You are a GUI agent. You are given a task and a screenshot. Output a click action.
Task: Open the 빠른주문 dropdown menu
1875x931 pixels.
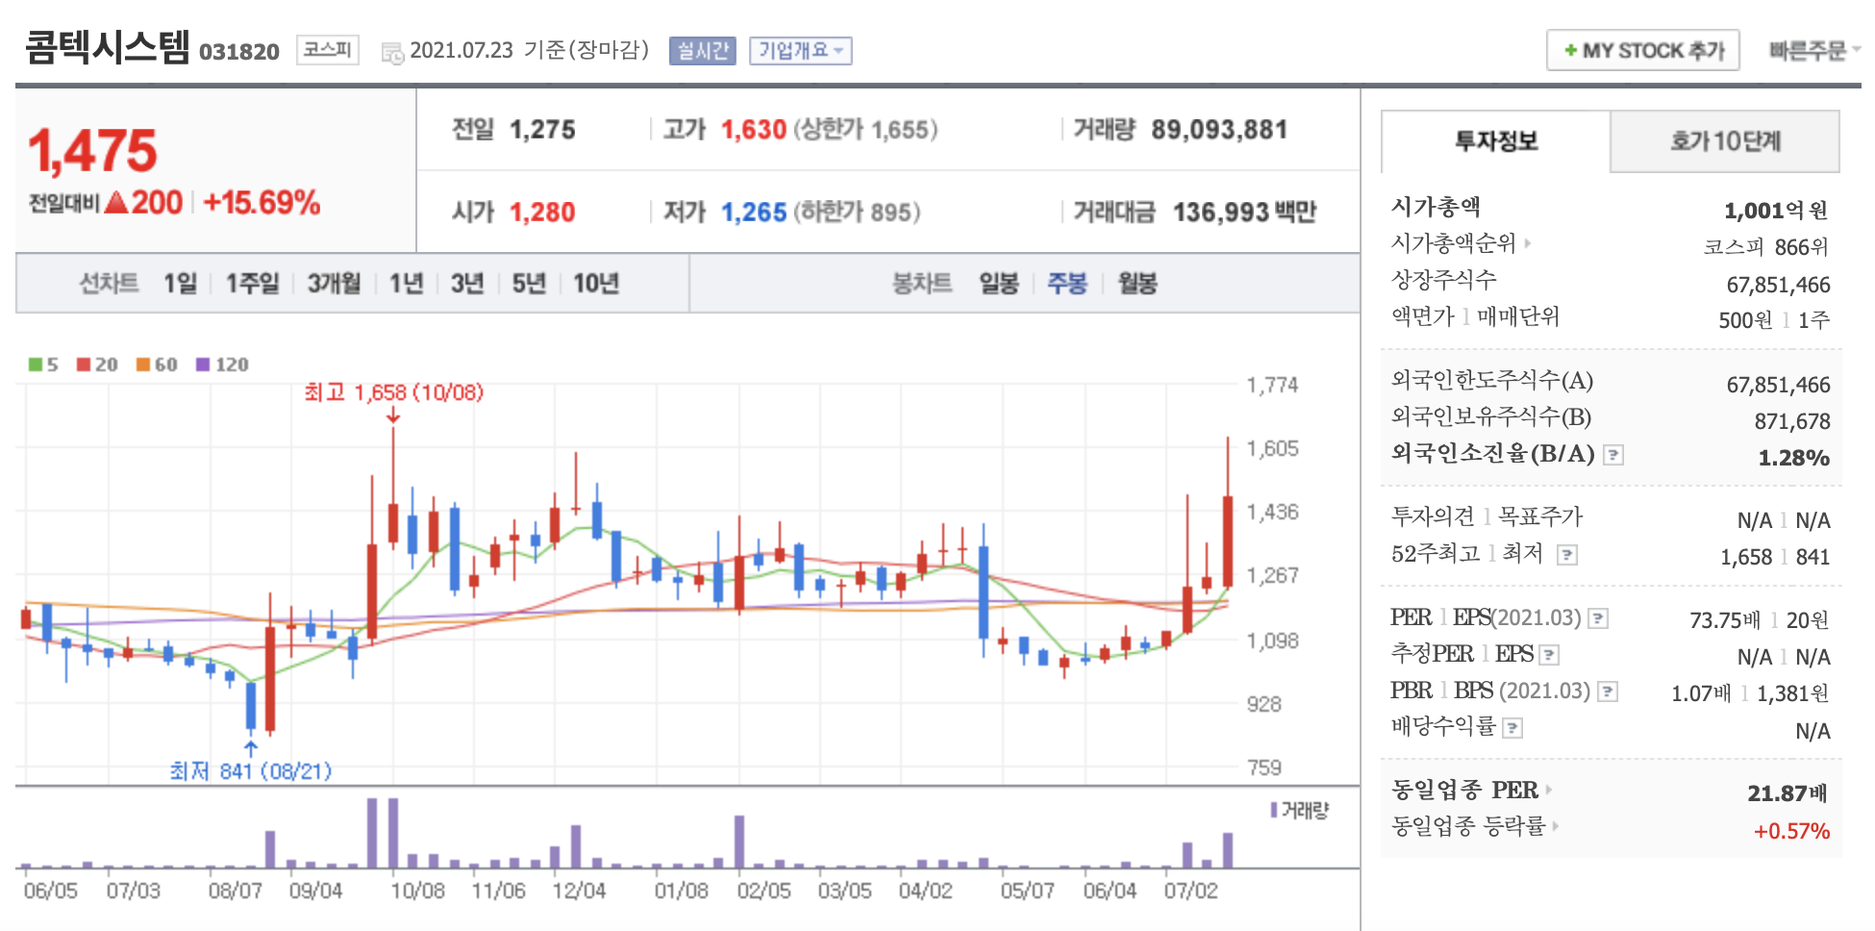pos(1813,50)
